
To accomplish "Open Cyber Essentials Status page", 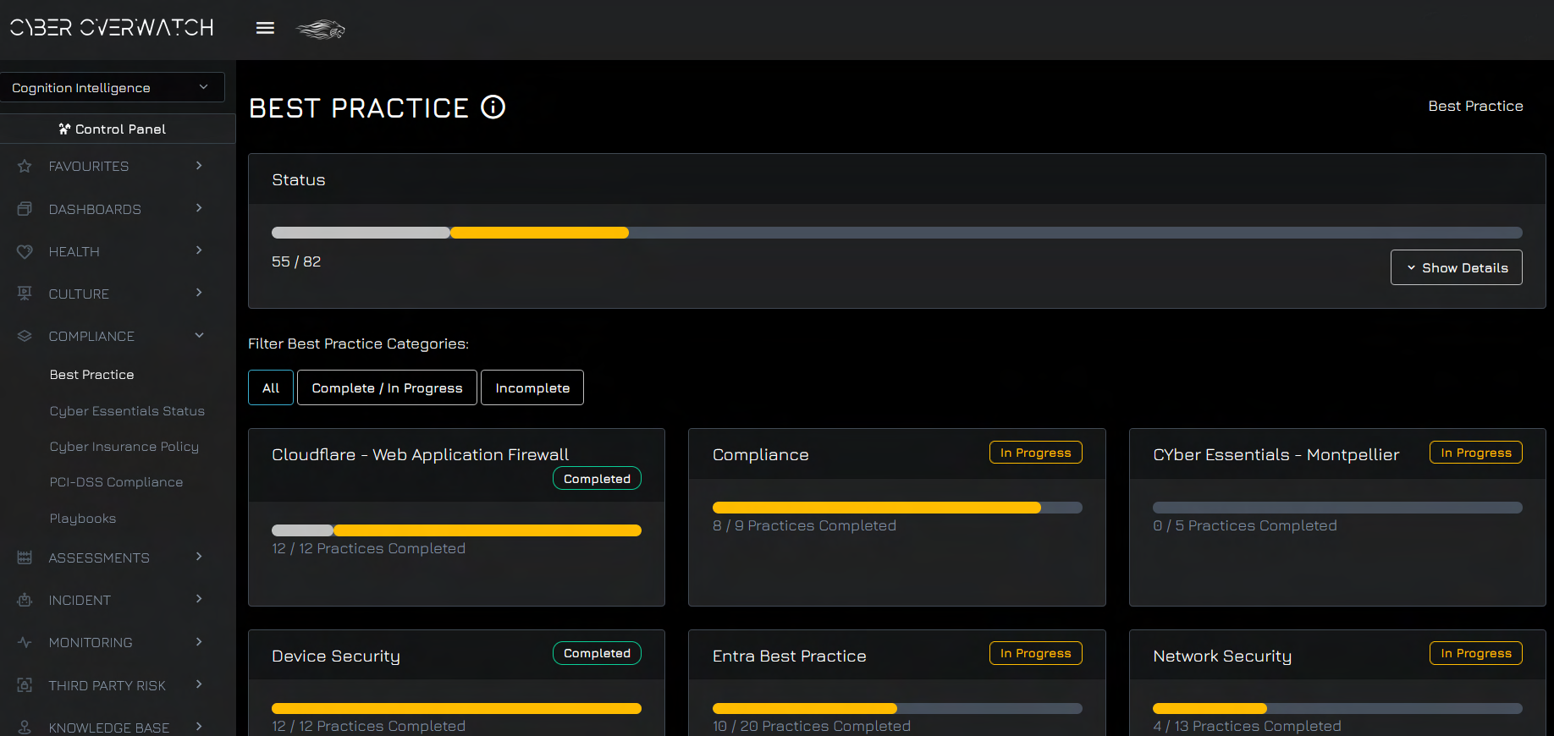I will click(x=127, y=411).
